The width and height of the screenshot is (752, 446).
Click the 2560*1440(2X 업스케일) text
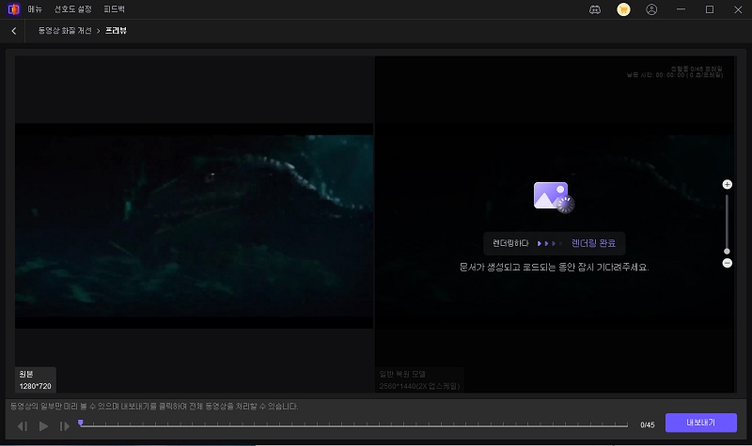[x=419, y=386]
